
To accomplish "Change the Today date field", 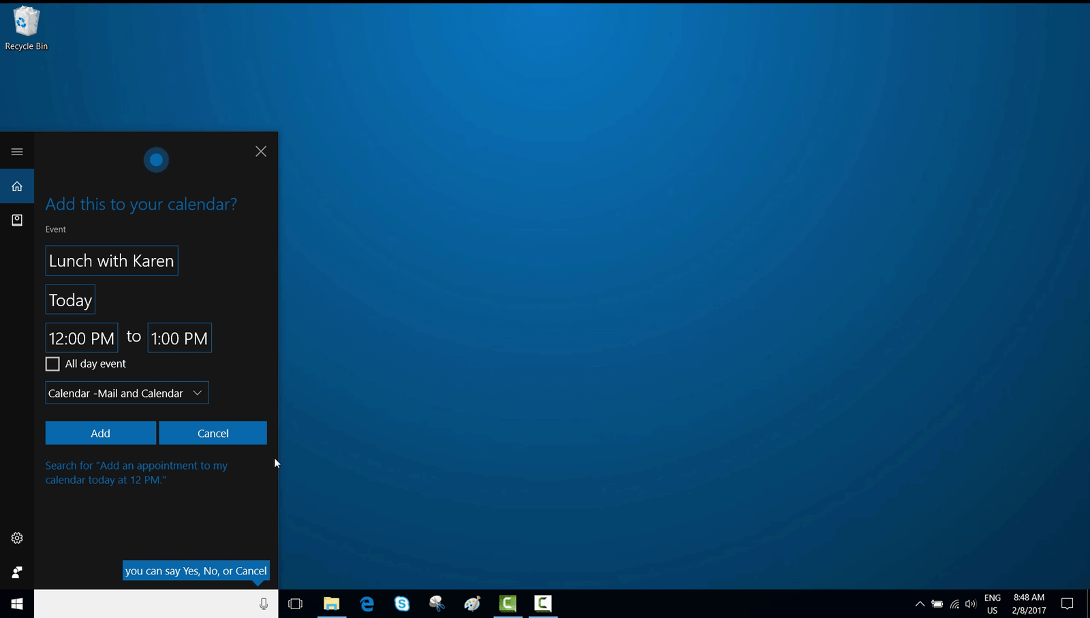I will pyautogui.click(x=70, y=300).
